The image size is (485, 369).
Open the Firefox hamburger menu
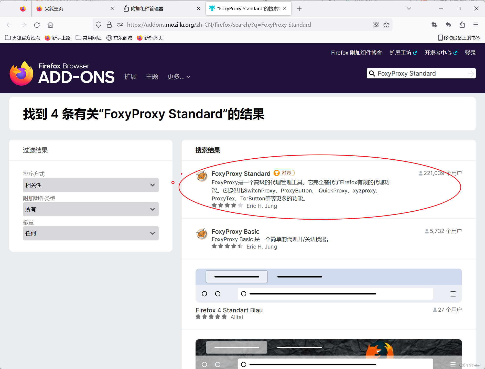[x=476, y=25]
